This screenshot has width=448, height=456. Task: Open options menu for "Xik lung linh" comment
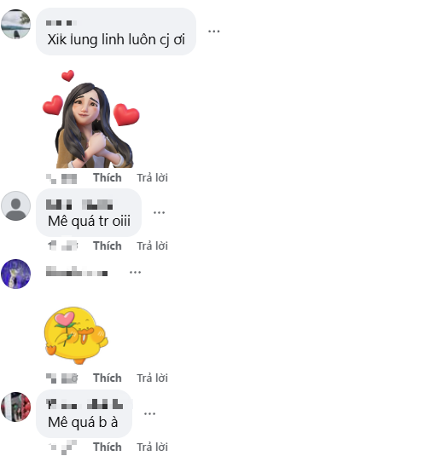(213, 32)
